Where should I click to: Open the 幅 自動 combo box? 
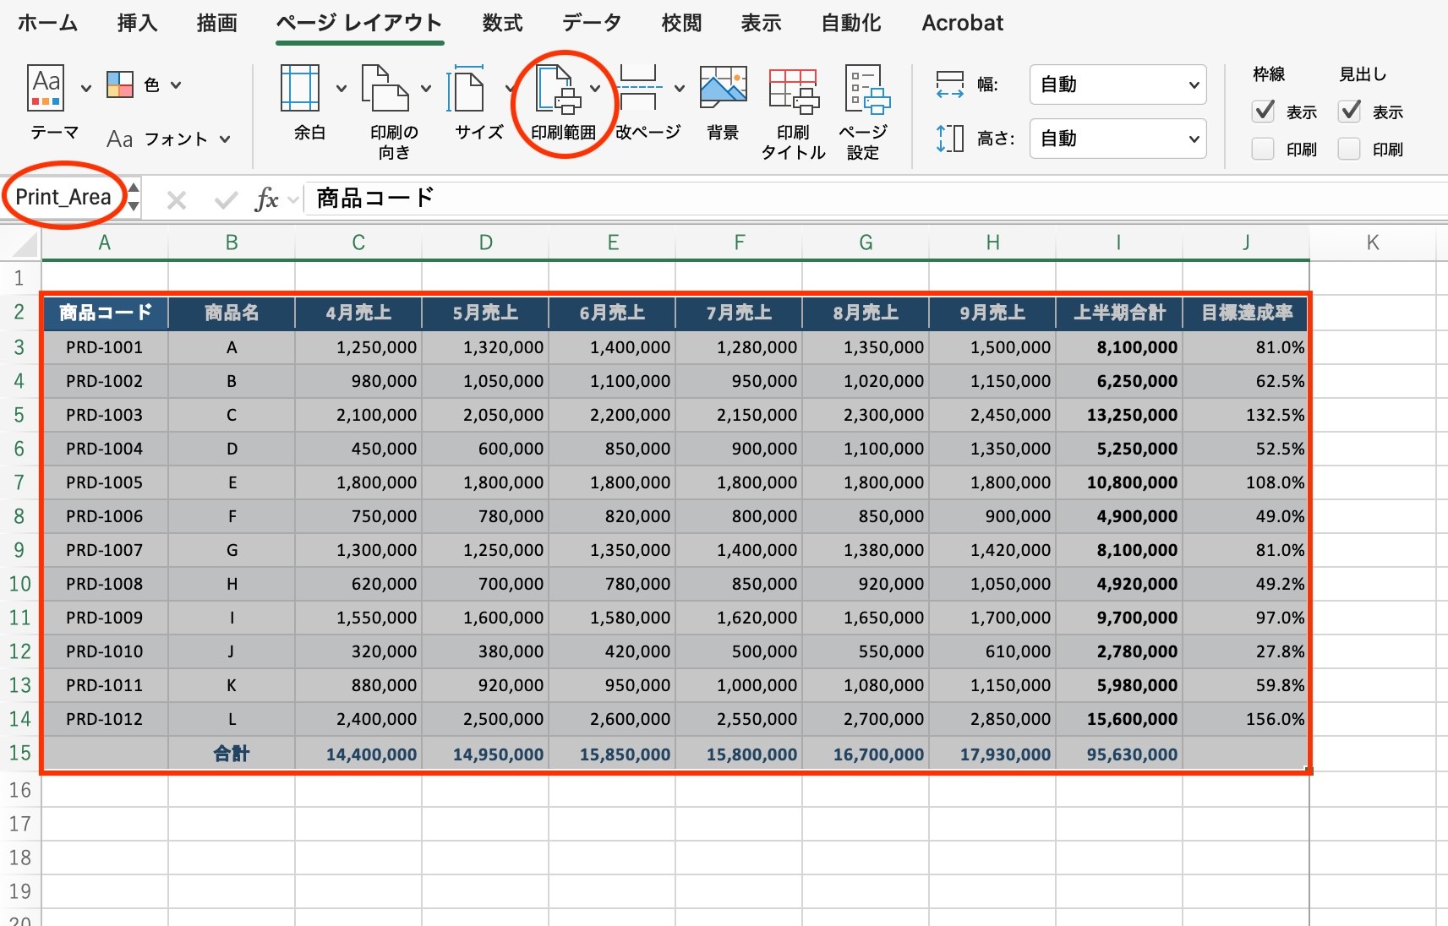1117,84
